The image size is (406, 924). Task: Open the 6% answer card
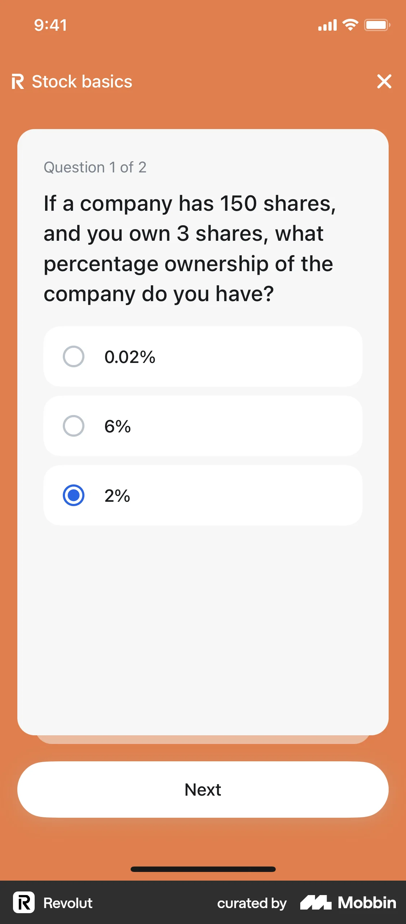coord(203,426)
